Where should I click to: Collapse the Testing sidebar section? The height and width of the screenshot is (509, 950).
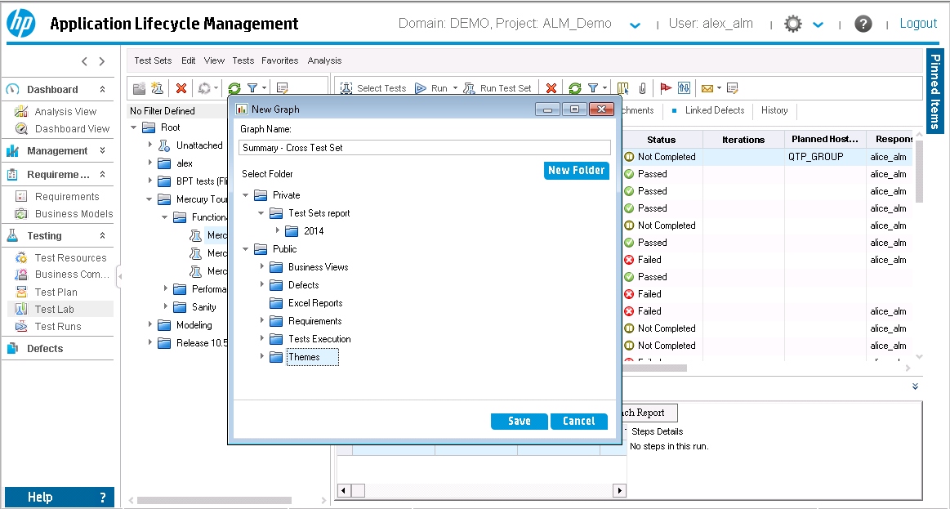tap(102, 236)
